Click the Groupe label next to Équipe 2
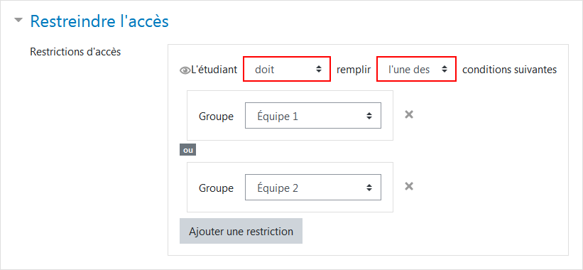This screenshot has height=270, width=583. click(x=216, y=188)
